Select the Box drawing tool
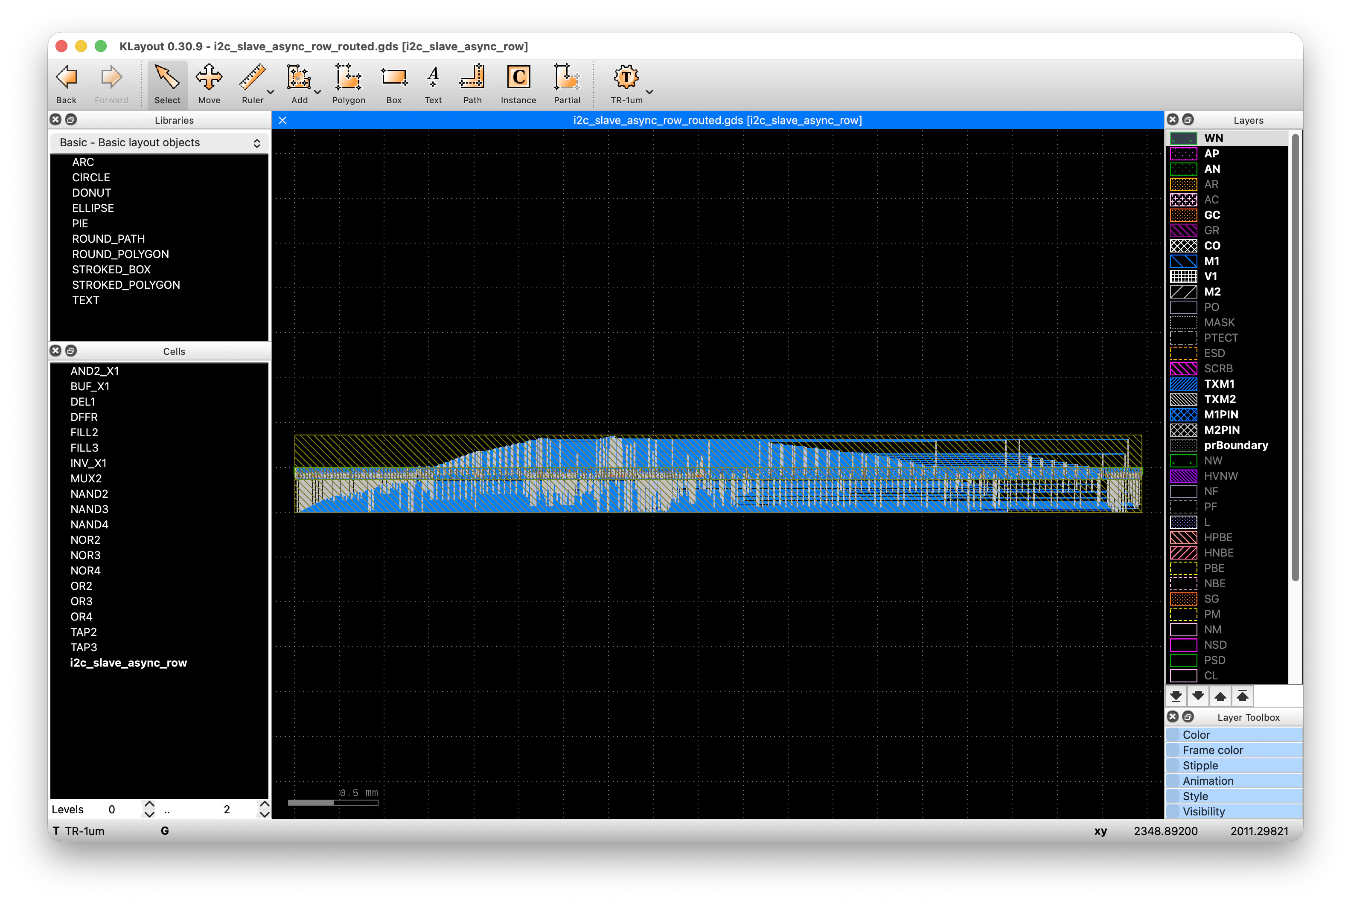Image resolution: width=1351 pixels, height=905 pixels. click(394, 84)
